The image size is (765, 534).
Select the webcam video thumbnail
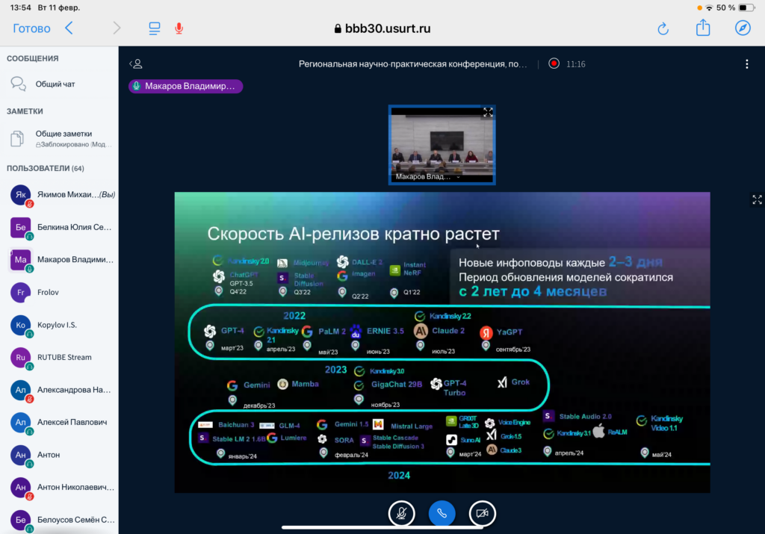click(x=442, y=145)
